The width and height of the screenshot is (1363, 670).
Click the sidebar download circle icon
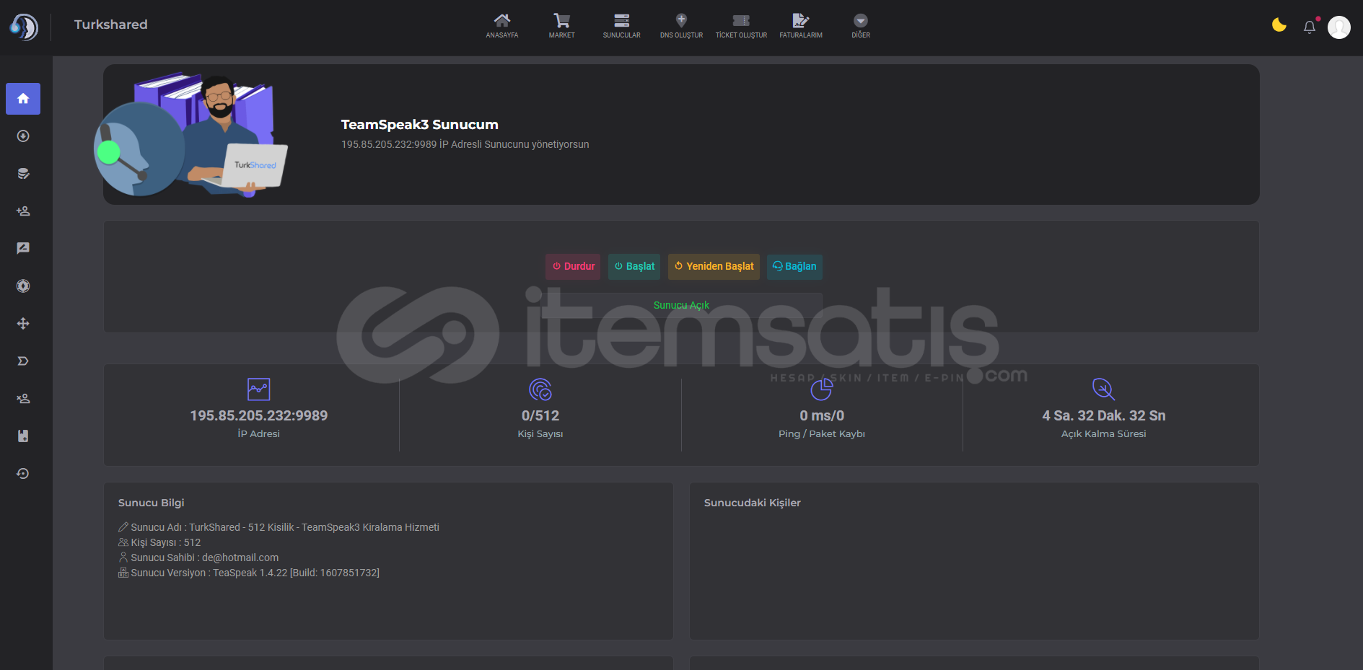[23, 136]
